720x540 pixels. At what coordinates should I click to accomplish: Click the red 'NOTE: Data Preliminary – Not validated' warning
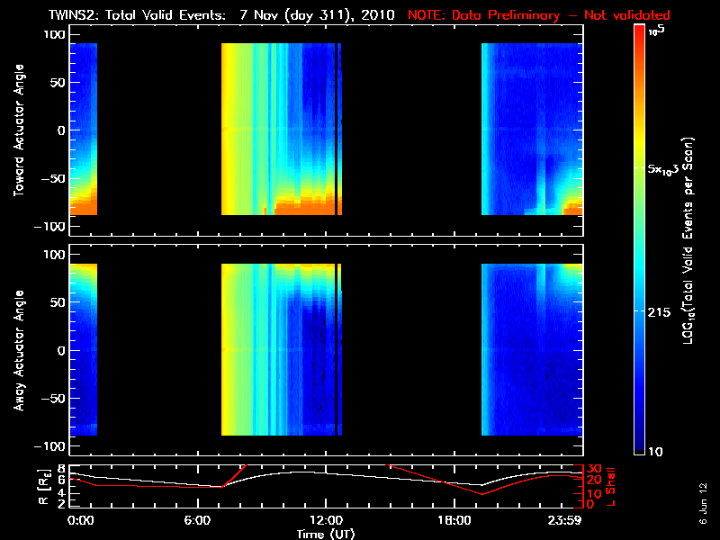(x=538, y=15)
